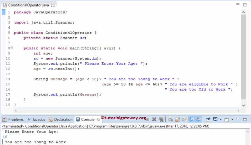
Task: Switch to the Javadoc tab
Action: pyautogui.click(x=36, y=120)
